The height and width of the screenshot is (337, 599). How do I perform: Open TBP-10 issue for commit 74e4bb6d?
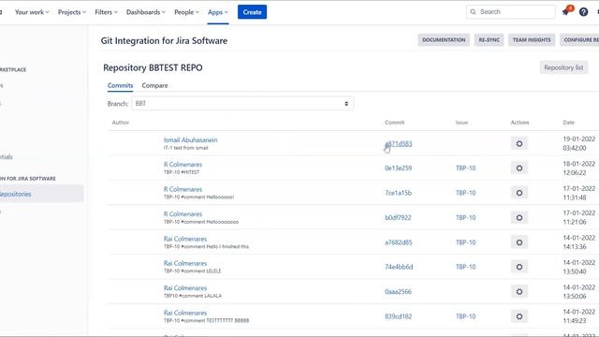(x=465, y=267)
